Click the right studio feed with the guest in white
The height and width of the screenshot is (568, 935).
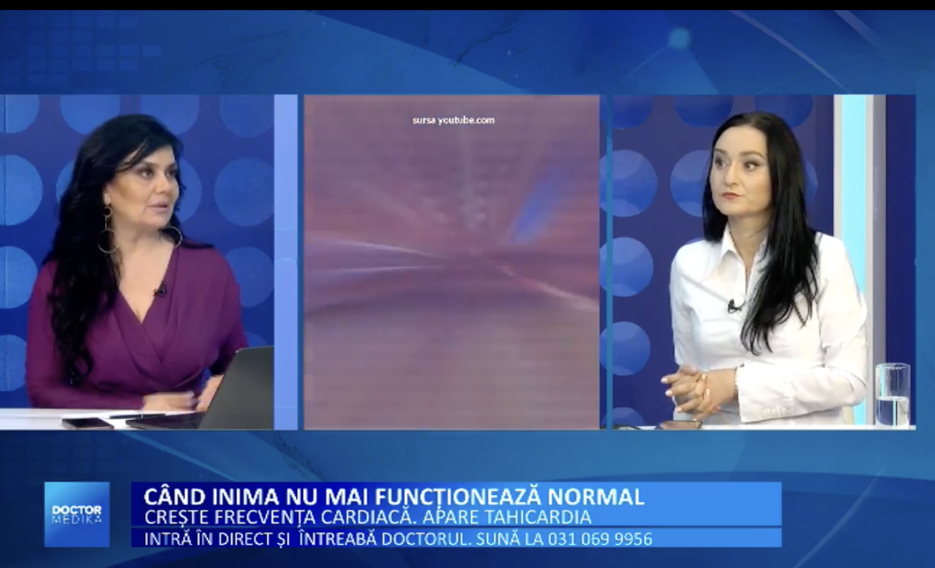click(764, 262)
